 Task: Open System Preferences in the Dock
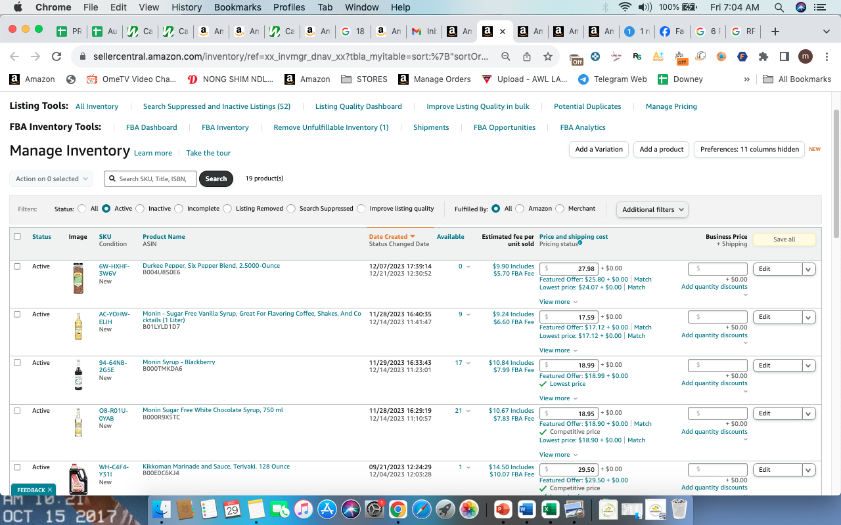(x=374, y=509)
